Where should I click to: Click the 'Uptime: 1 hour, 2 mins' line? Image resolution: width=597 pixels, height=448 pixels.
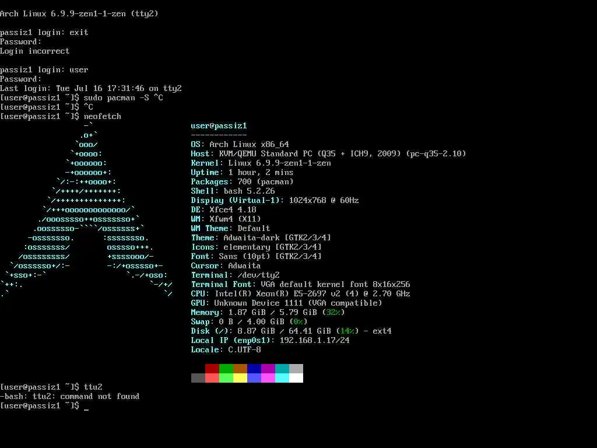tap(242, 173)
